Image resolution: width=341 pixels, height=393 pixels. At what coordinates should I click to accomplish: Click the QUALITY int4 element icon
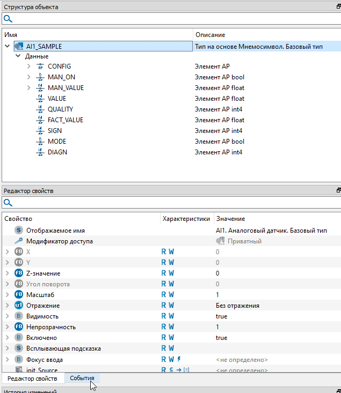click(40, 109)
